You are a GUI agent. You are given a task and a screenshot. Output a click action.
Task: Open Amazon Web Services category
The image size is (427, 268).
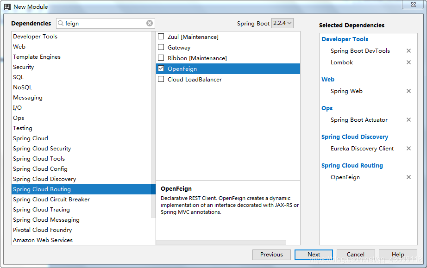coord(81,240)
